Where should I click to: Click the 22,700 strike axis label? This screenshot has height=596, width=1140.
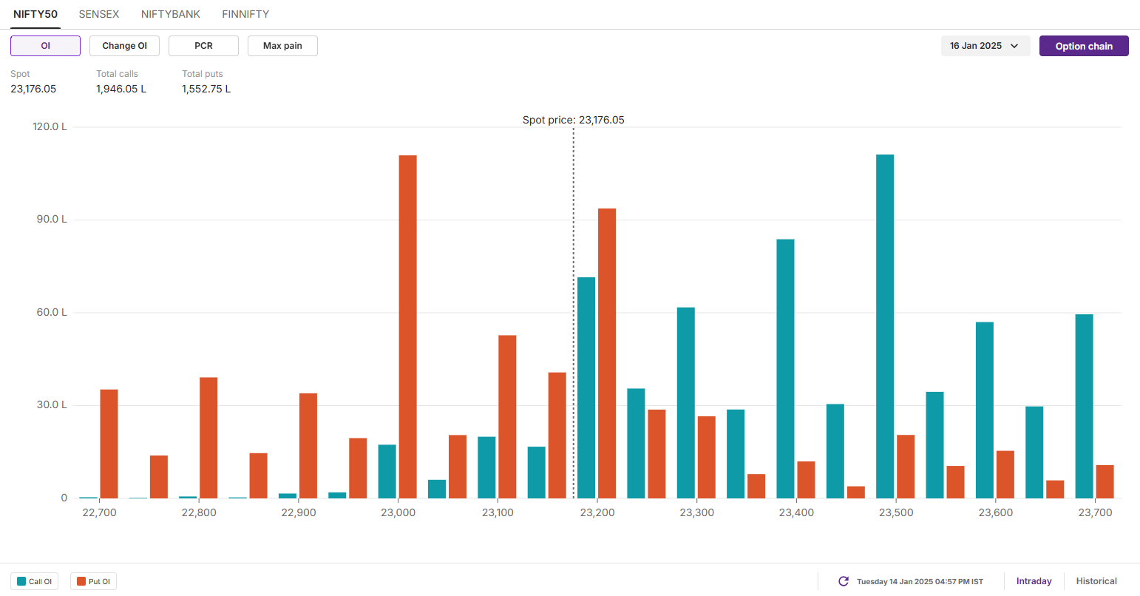click(99, 512)
